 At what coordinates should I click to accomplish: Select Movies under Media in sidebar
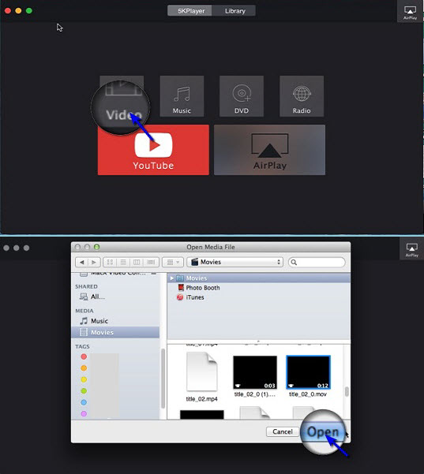tap(115, 333)
